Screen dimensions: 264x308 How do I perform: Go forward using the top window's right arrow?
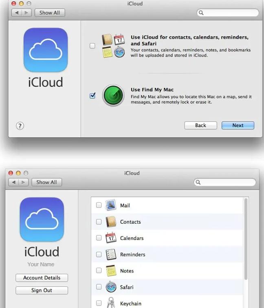pyautogui.click(x=26, y=13)
